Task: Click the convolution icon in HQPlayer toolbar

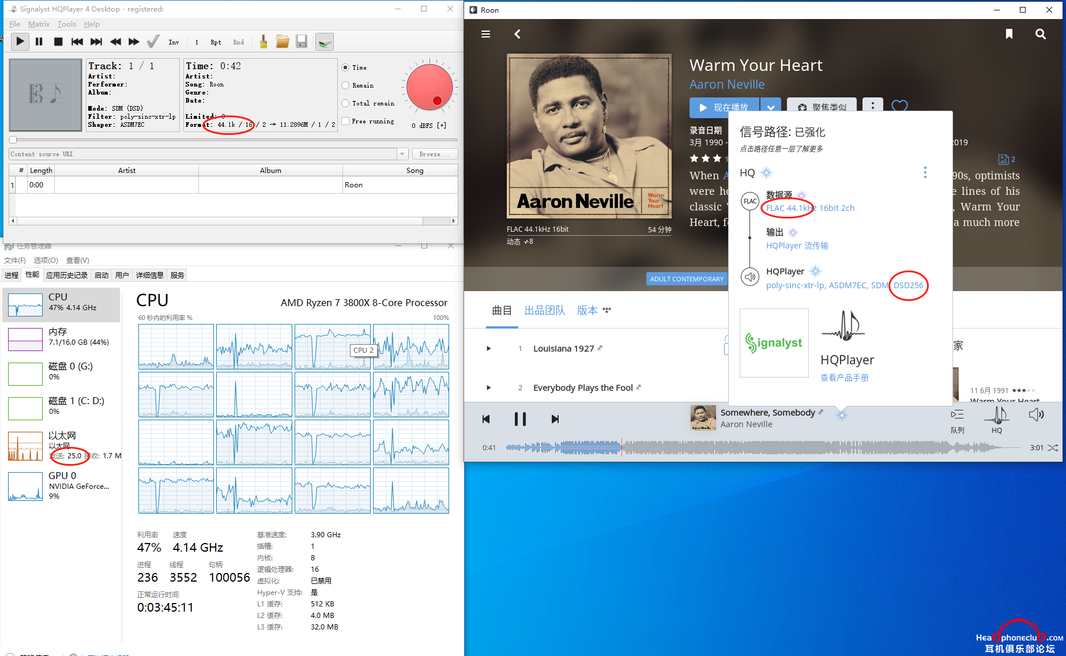Action: pos(325,42)
